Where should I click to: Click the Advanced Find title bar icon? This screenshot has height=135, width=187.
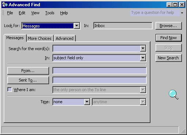[x=5, y=5]
